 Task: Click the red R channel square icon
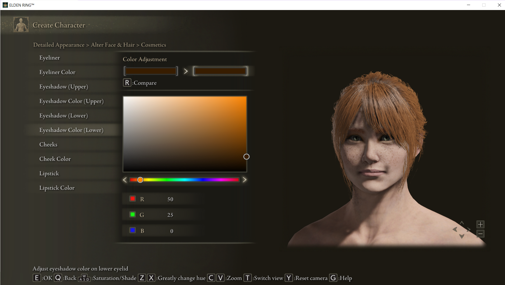[133, 199]
